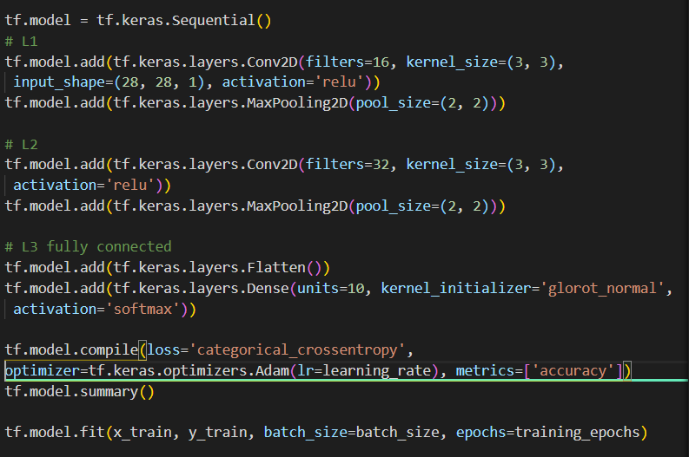This screenshot has width=689, height=457.
Task: Click 'training_epochs' in fit call
Action: (x=577, y=433)
